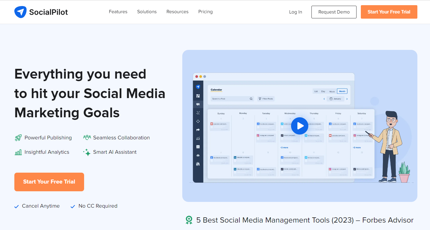Click the people icon beside Seamless Collaboration

87,138
